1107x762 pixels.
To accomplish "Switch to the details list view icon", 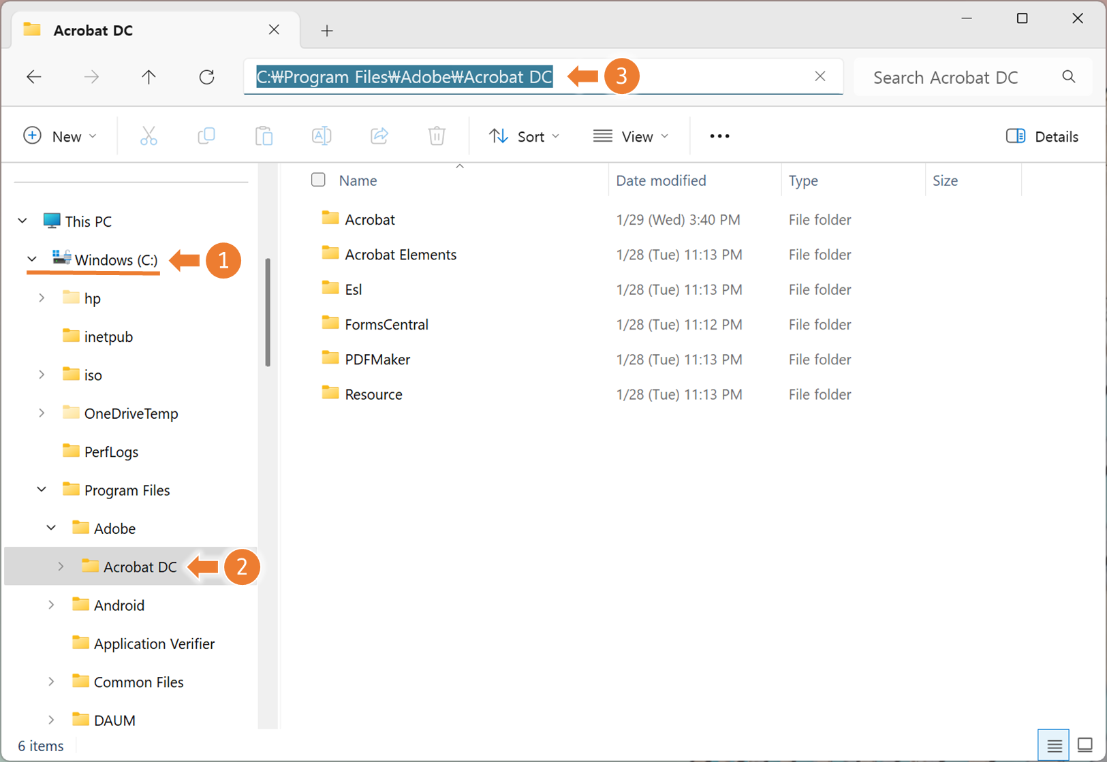I will 1054,746.
